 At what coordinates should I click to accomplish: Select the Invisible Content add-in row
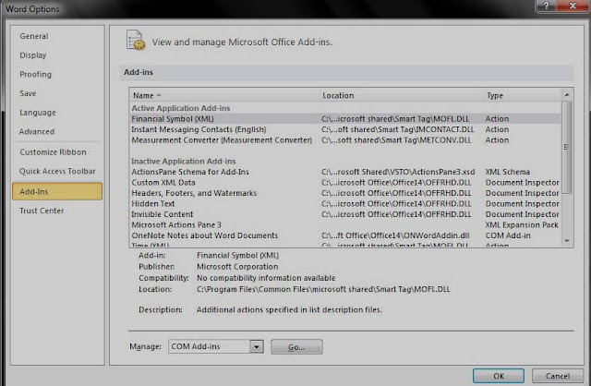coord(344,214)
